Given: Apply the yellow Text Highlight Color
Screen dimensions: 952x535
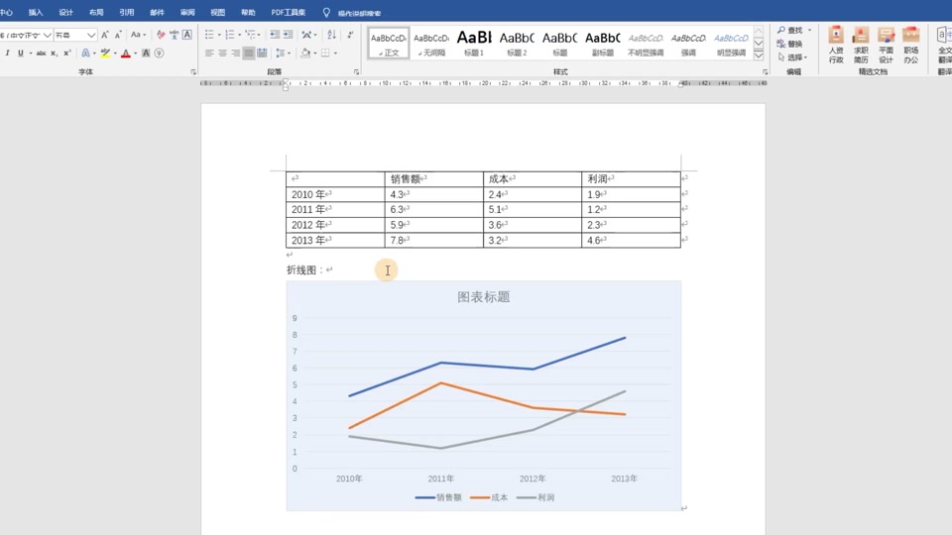Looking at the screenshot, I should click(106, 53).
